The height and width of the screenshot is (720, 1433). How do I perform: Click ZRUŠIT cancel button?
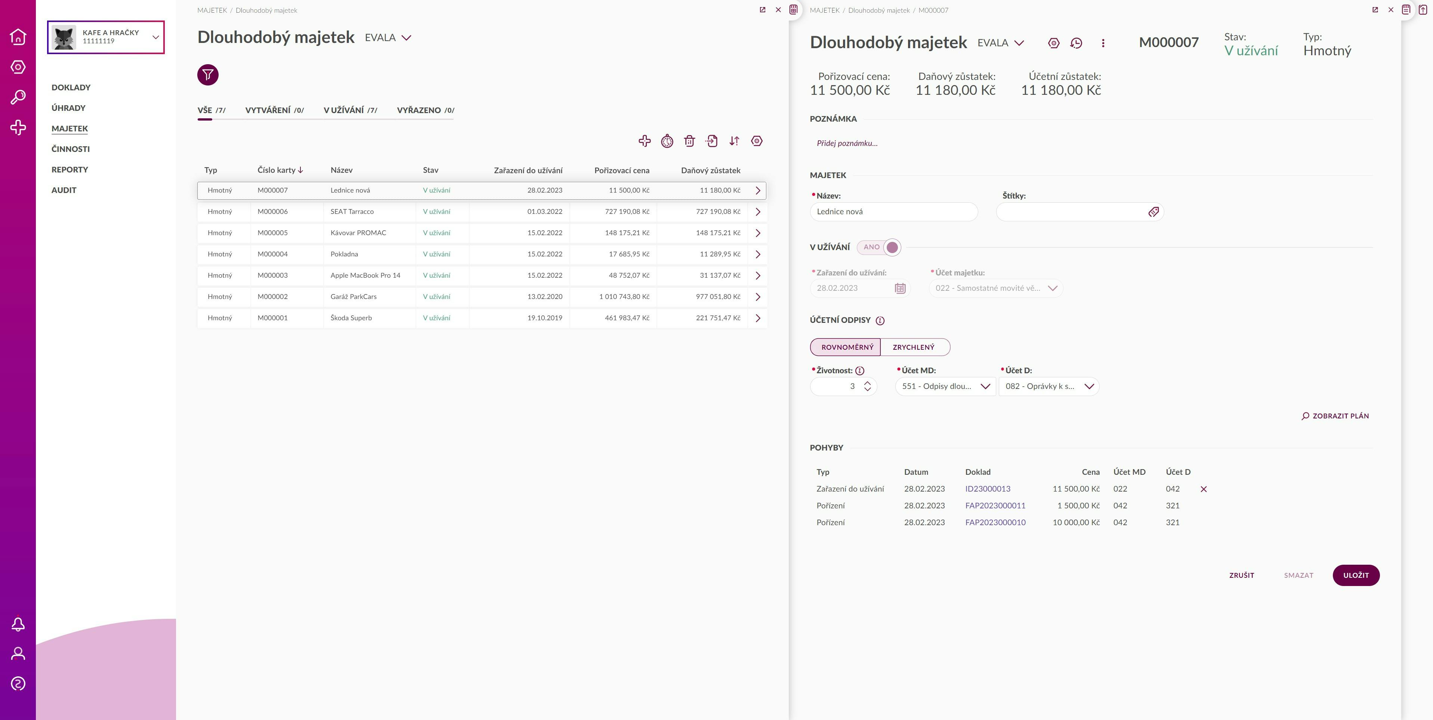pos(1242,576)
